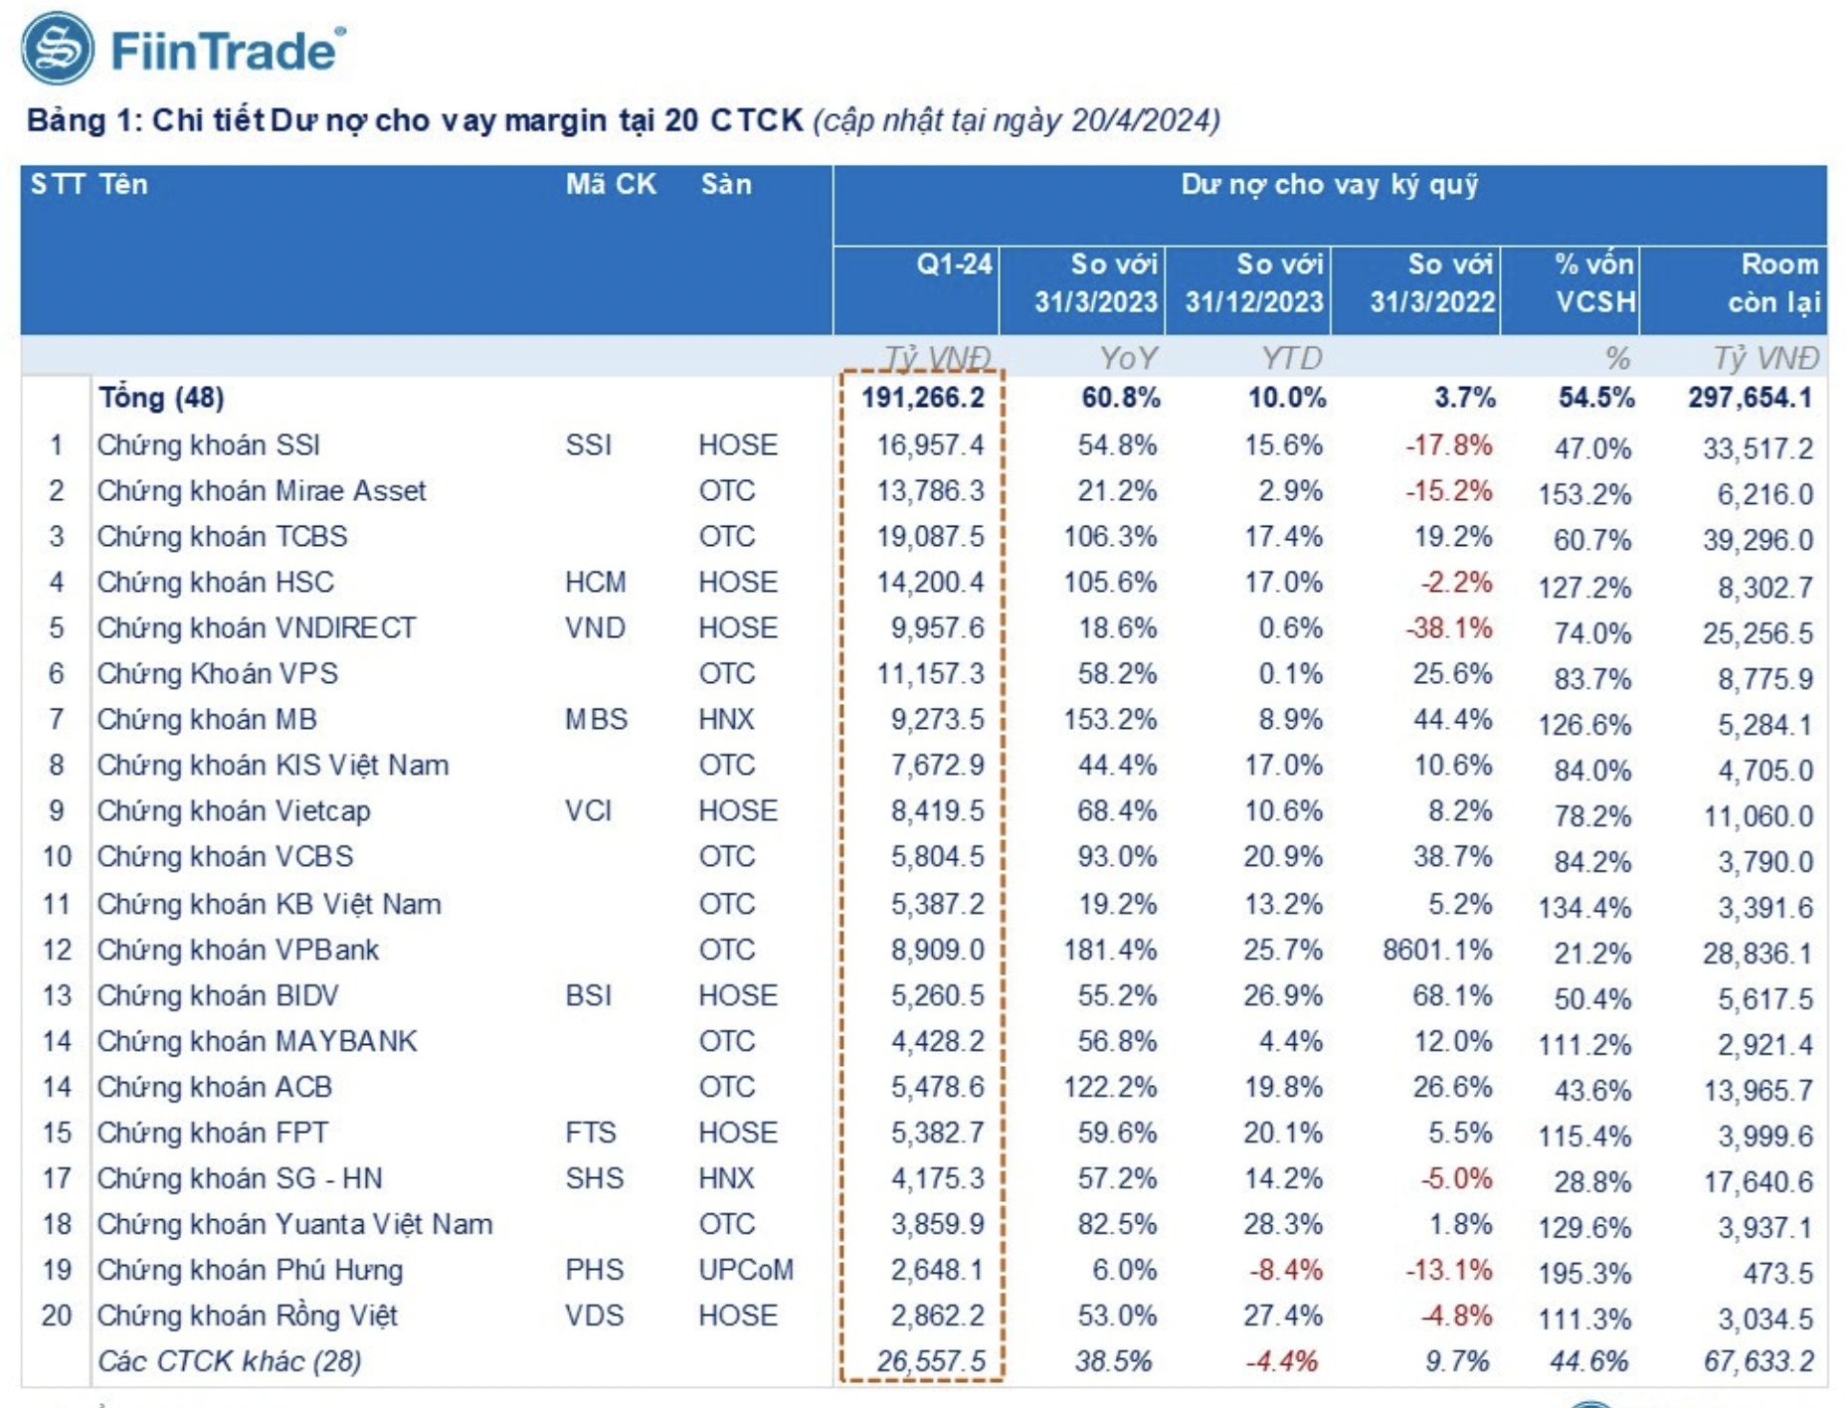The width and height of the screenshot is (1846, 1408).
Task: Select the % vốn VCSH column header
Action: pyautogui.click(x=1594, y=283)
